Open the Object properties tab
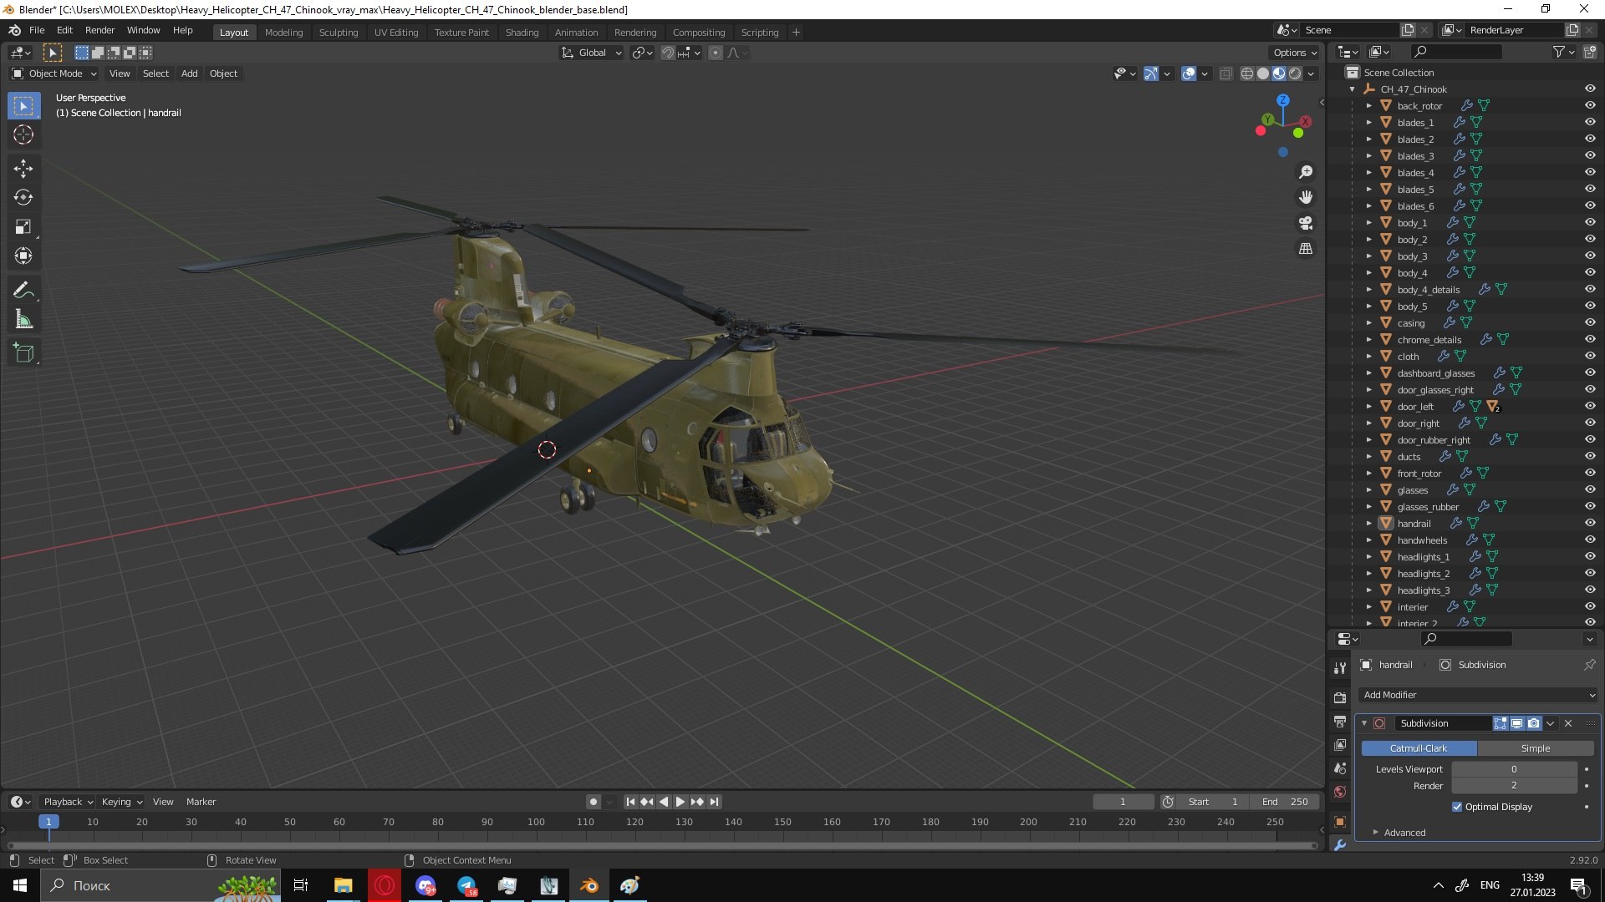Viewport: 1605px width, 902px height. [x=1340, y=822]
